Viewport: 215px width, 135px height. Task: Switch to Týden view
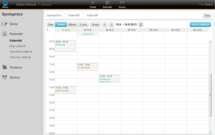point(61,24)
